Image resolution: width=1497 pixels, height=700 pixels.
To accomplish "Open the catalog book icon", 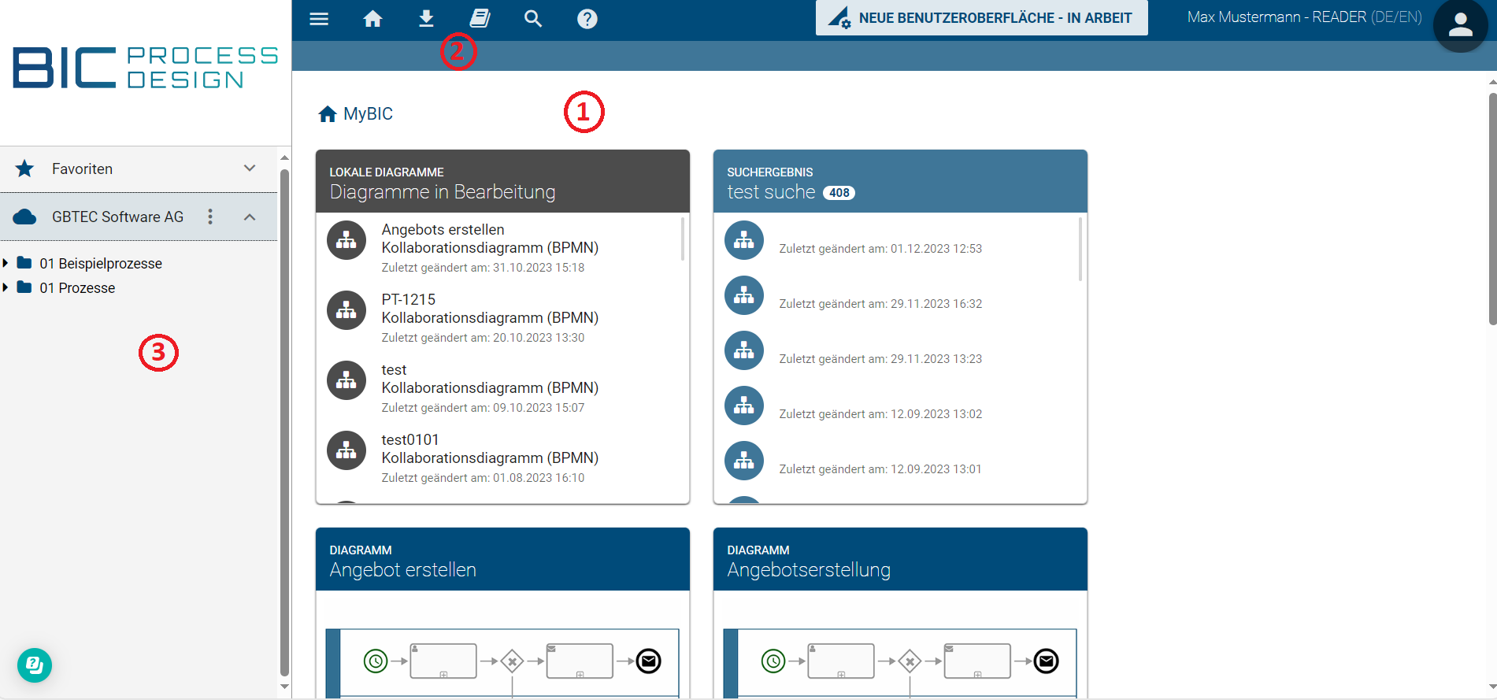I will (480, 19).
